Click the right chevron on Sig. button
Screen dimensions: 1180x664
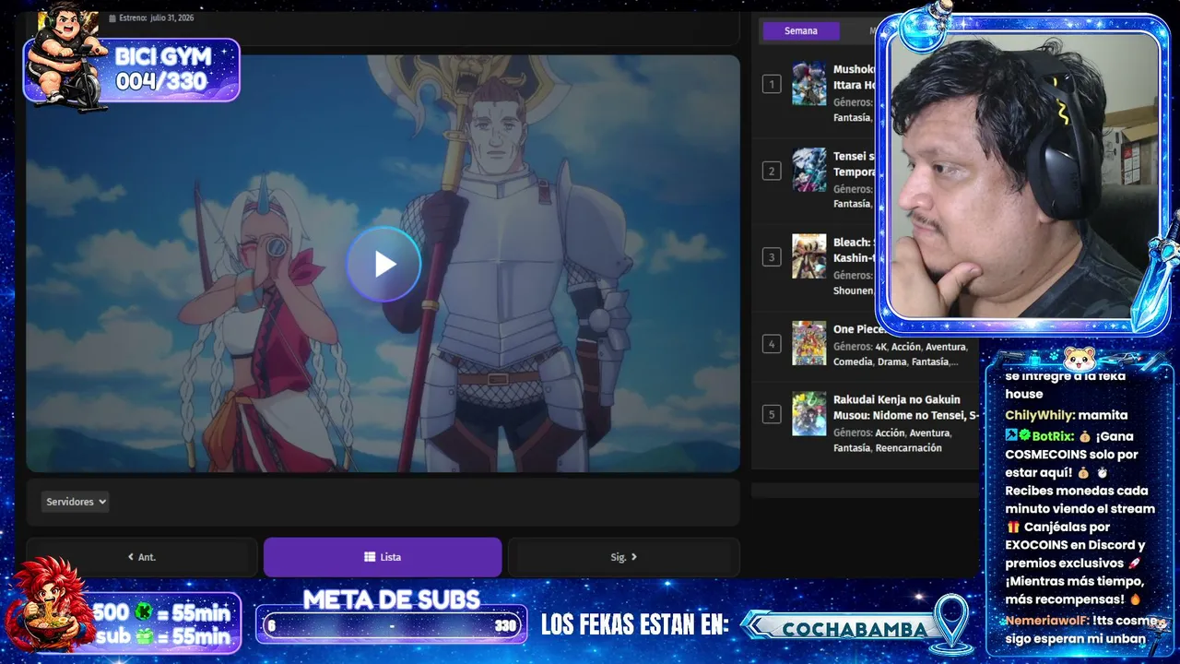click(634, 557)
